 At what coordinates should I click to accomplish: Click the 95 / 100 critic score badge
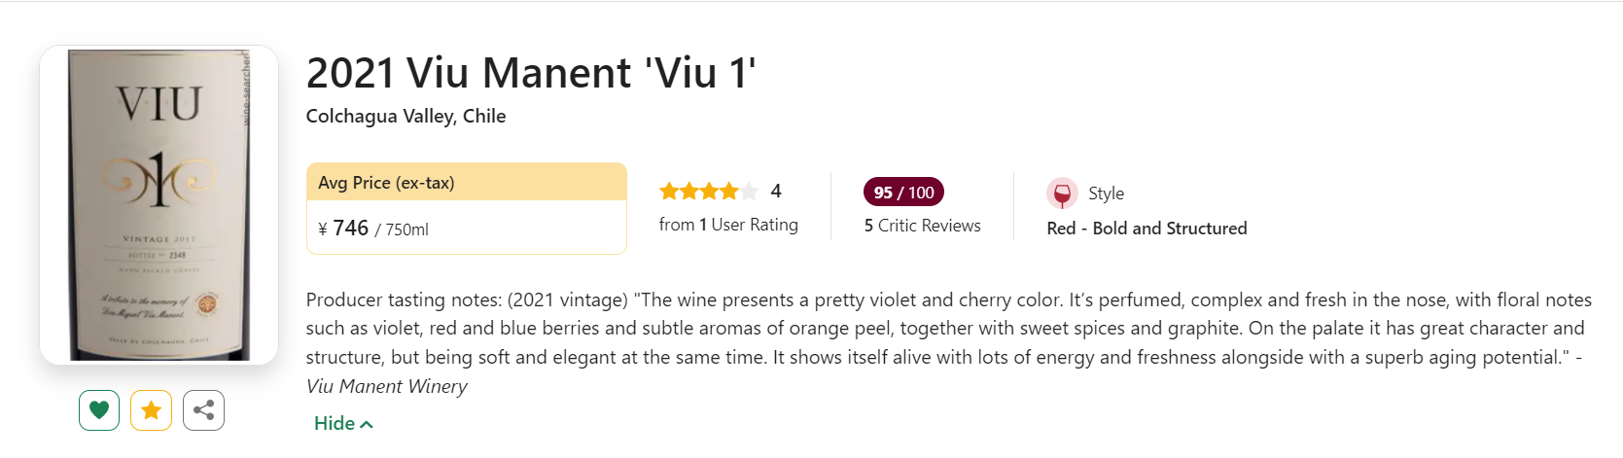(x=903, y=193)
